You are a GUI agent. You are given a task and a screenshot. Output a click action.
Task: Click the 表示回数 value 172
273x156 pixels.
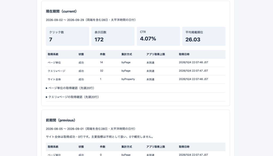click(x=99, y=40)
